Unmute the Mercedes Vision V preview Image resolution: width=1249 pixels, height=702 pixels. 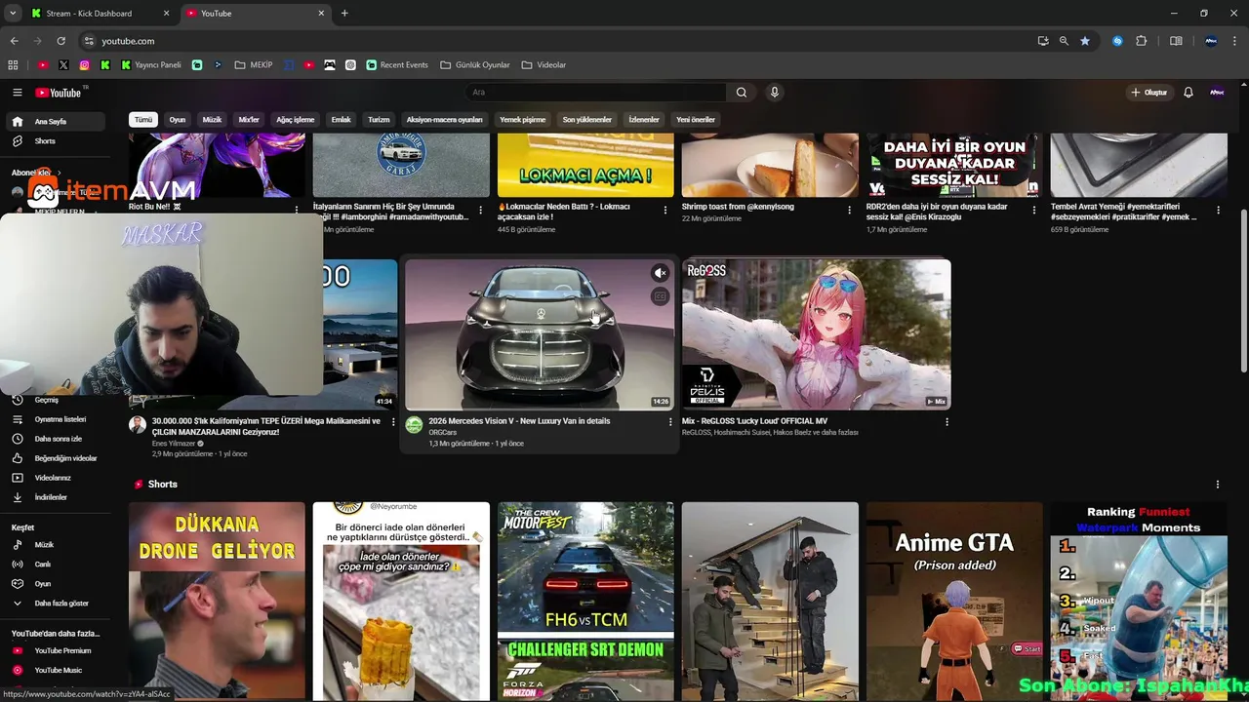[x=661, y=274]
